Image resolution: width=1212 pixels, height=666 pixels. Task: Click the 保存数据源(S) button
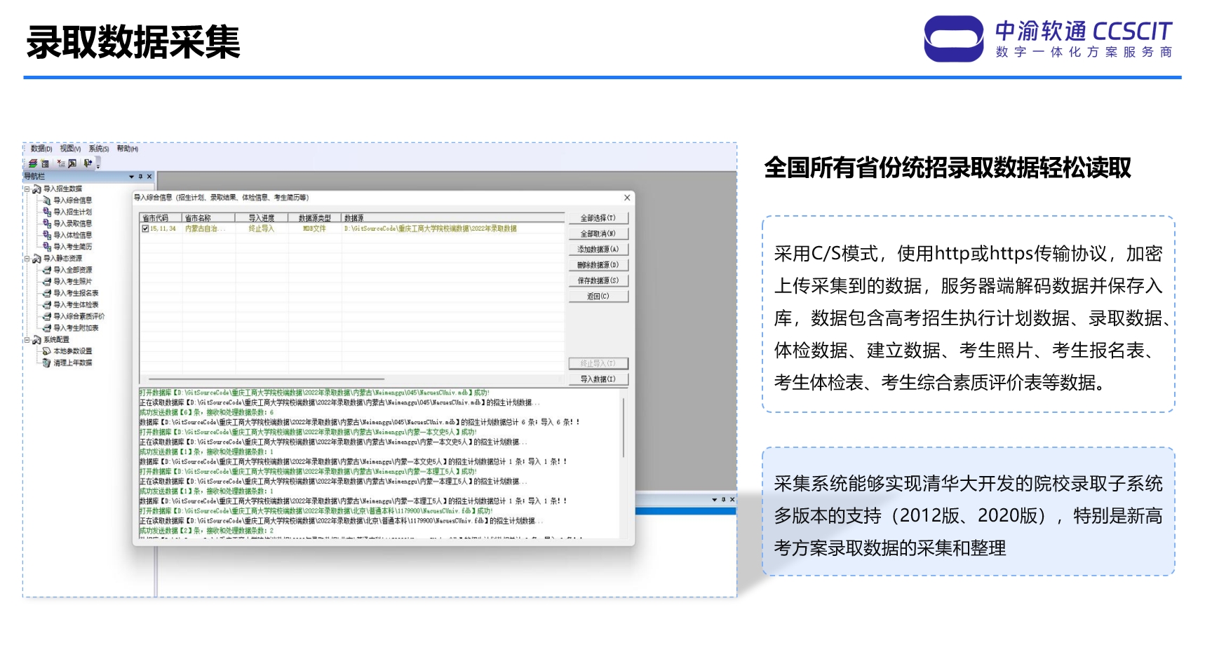click(598, 280)
